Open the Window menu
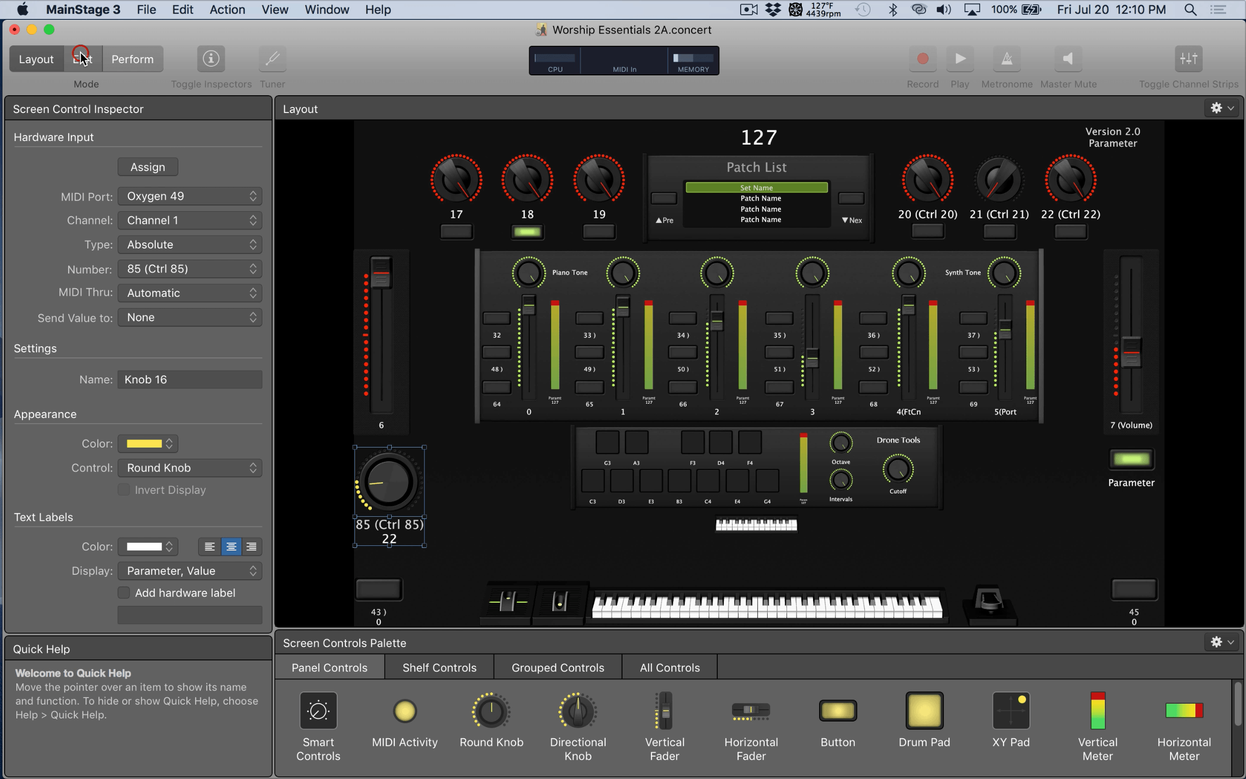 click(x=327, y=9)
